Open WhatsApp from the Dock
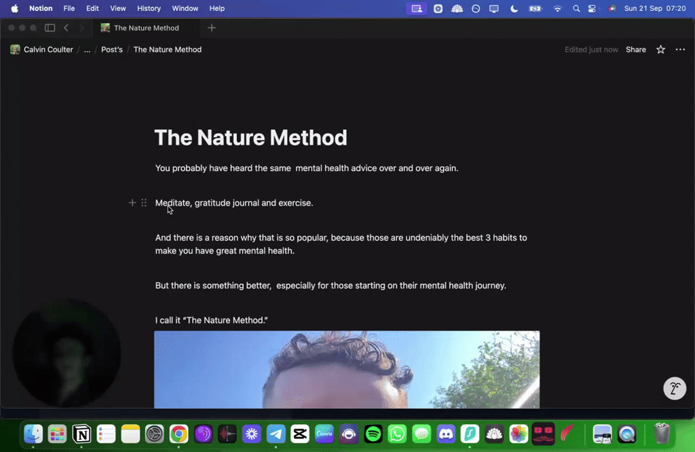 (x=397, y=434)
